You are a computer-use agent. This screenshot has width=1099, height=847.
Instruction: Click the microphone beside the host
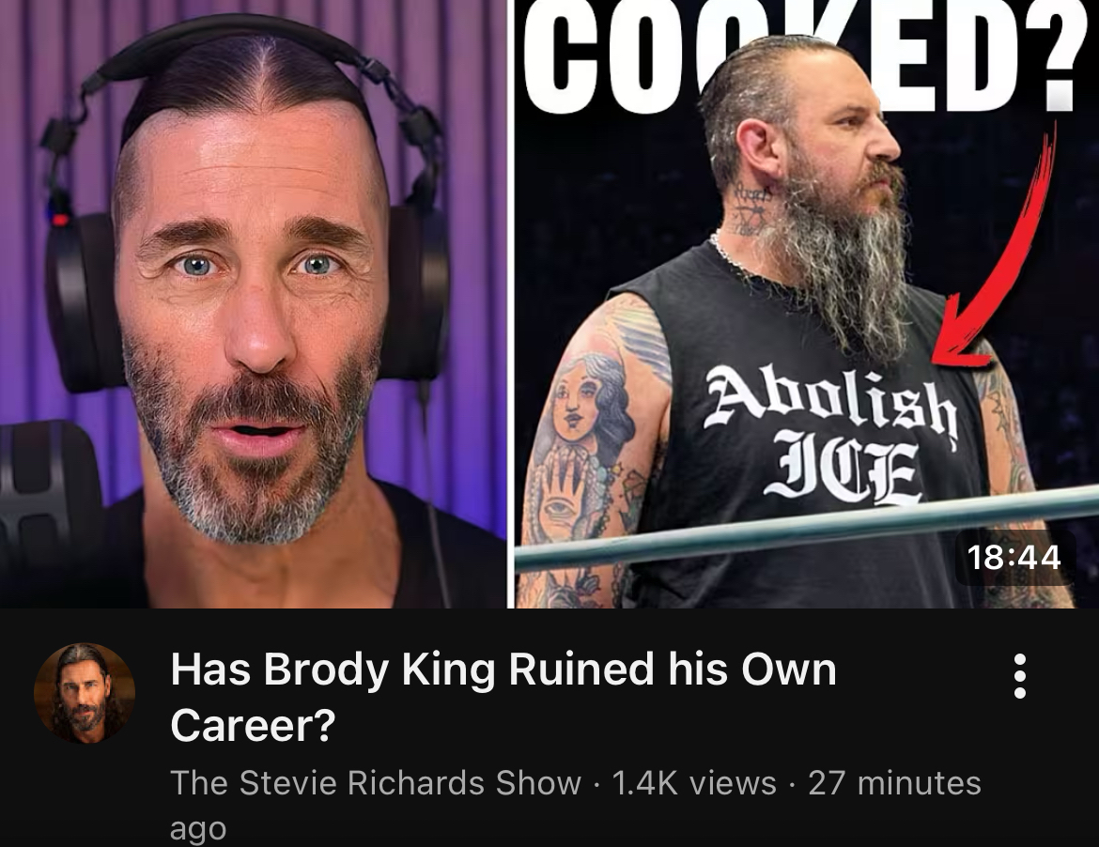pyautogui.click(x=42, y=504)
